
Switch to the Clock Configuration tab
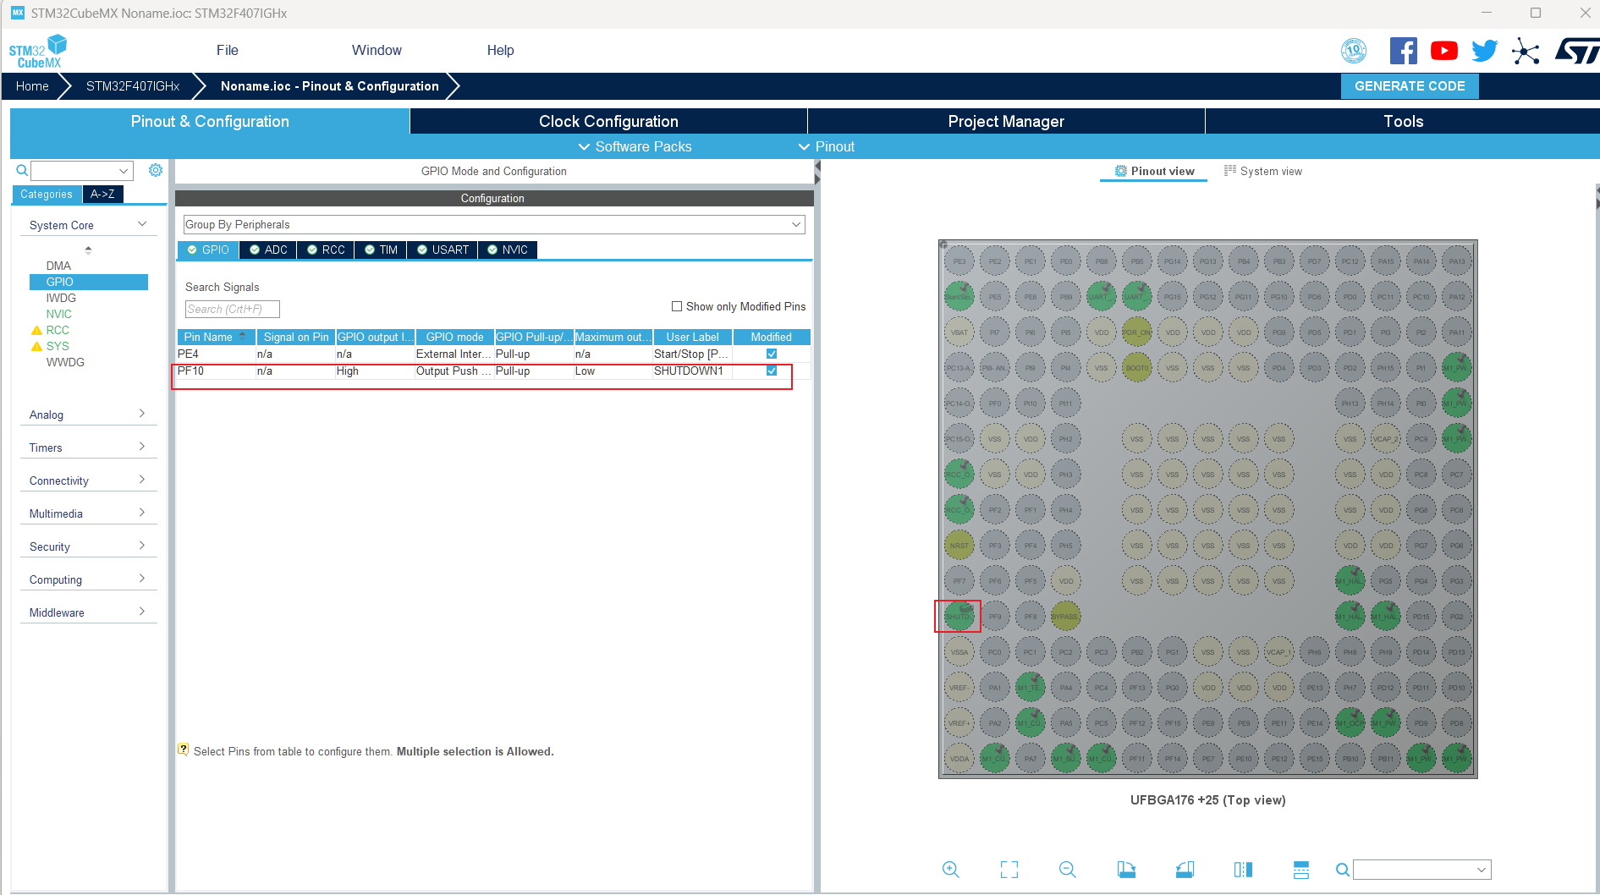pos(608,121)
